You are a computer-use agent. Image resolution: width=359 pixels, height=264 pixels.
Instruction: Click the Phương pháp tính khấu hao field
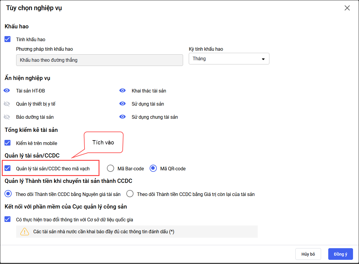99,60
